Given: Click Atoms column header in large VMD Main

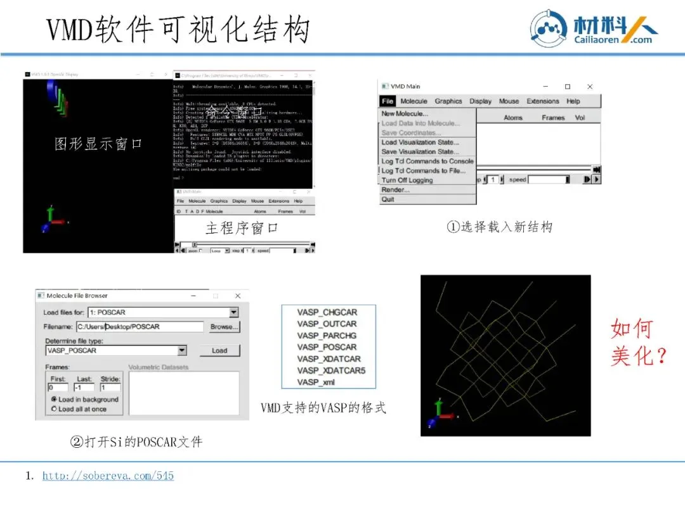Looking at the screenshot, I should click(513, 118).
